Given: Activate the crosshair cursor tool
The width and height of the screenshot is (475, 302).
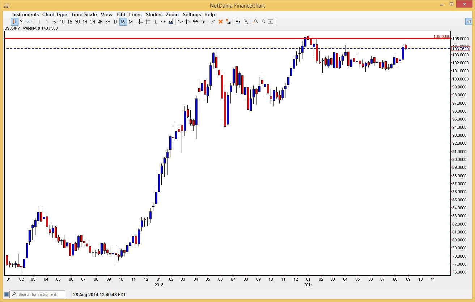Looking at the screenshot, I should (x=140, y=22).
